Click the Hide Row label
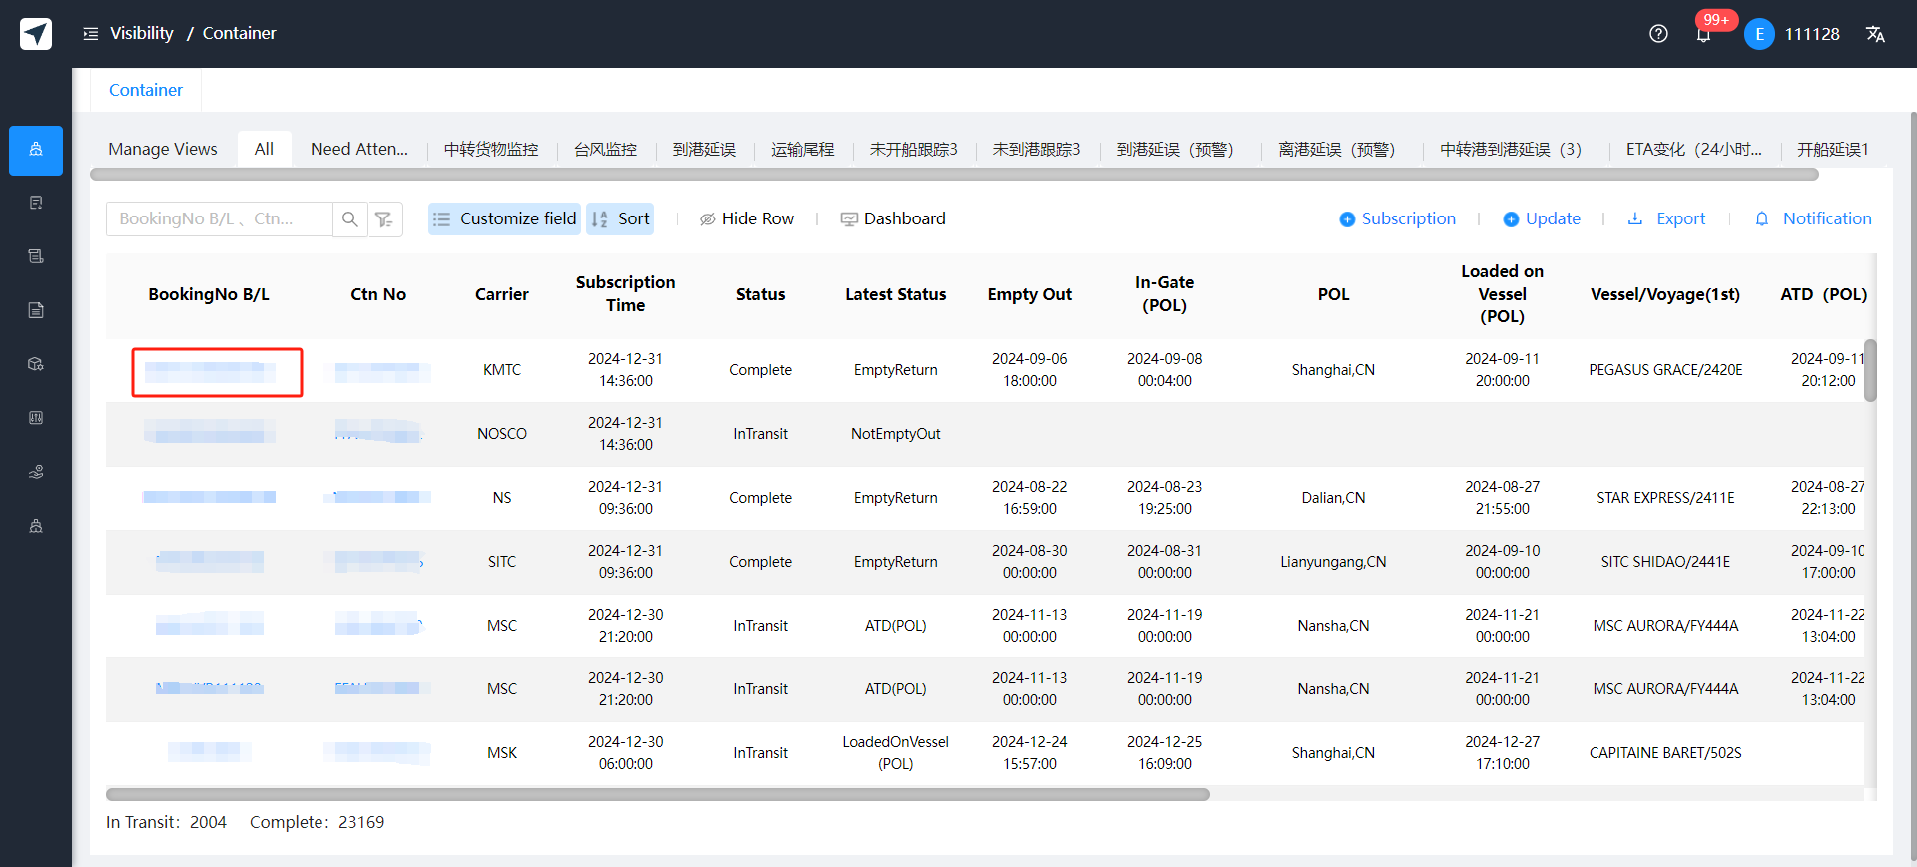 [x=758, y=218]
